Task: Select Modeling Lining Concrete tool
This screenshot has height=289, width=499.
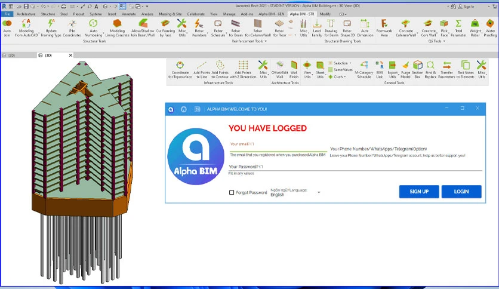Action: click(117, 27)
